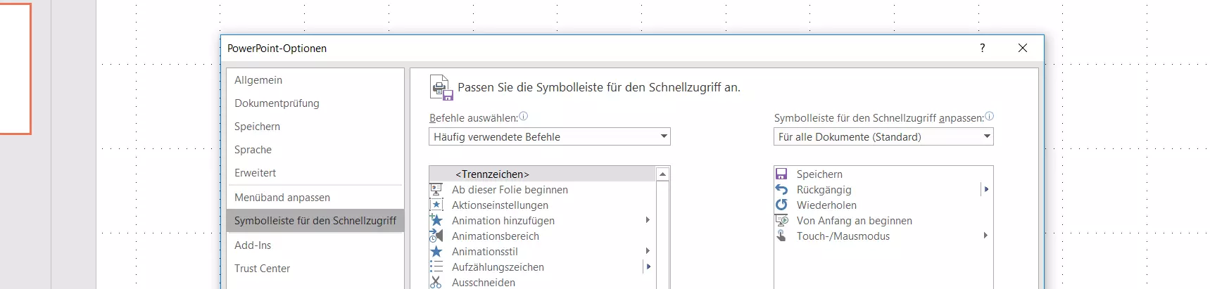
Task: Select Symbolleiste für den Schnellzugriff category
Action: tap(315, 221)
